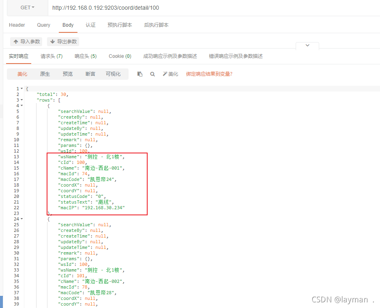
Task: Open the Cookie (0) tab
Action: 120,56
